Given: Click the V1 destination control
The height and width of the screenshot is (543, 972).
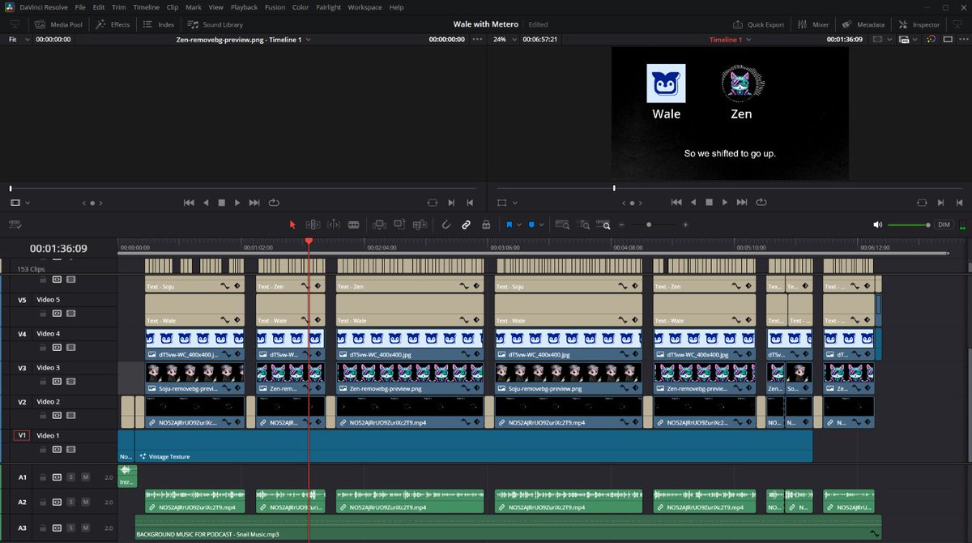Looking at the screenshot, I should click(23, 435).
